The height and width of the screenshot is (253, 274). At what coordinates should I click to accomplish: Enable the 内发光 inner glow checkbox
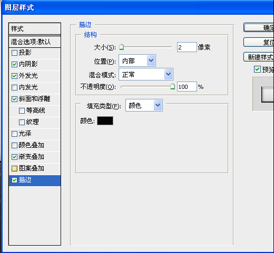(x=14, y=87)
